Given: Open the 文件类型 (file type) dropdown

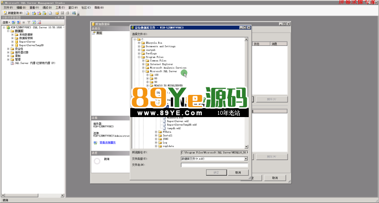Looking at the screenshot, I should tap(246, 159).
